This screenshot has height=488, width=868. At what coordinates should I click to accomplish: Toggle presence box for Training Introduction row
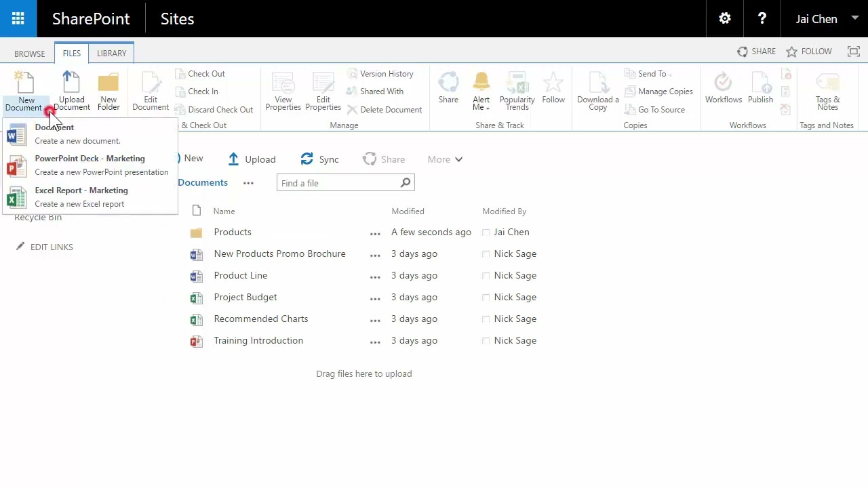[x=486, y=341]
